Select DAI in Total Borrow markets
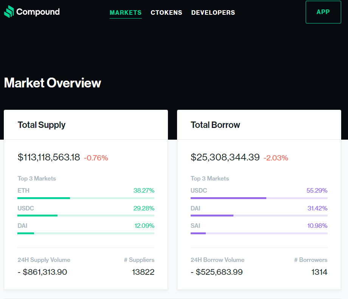The height and width of the screenshot is (299, 348). (196, 209)
